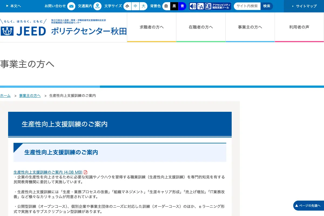Click the サイト内検索 input field
324x216 pixels.
[247, 6]
